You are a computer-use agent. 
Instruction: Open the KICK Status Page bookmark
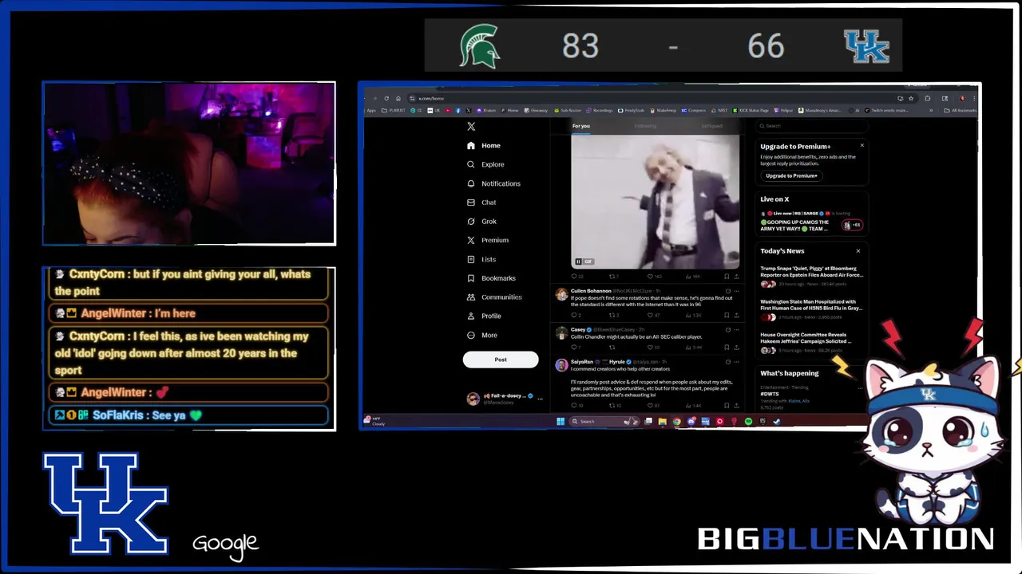751,110
